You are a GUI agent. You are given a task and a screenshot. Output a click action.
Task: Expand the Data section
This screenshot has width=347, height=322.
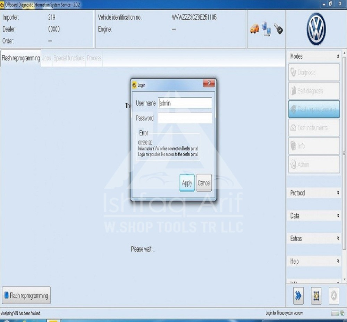[x=338, y=216]
